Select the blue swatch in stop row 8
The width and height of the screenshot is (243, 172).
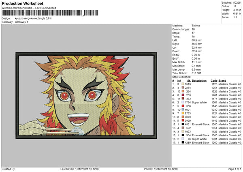coord(183,110)
